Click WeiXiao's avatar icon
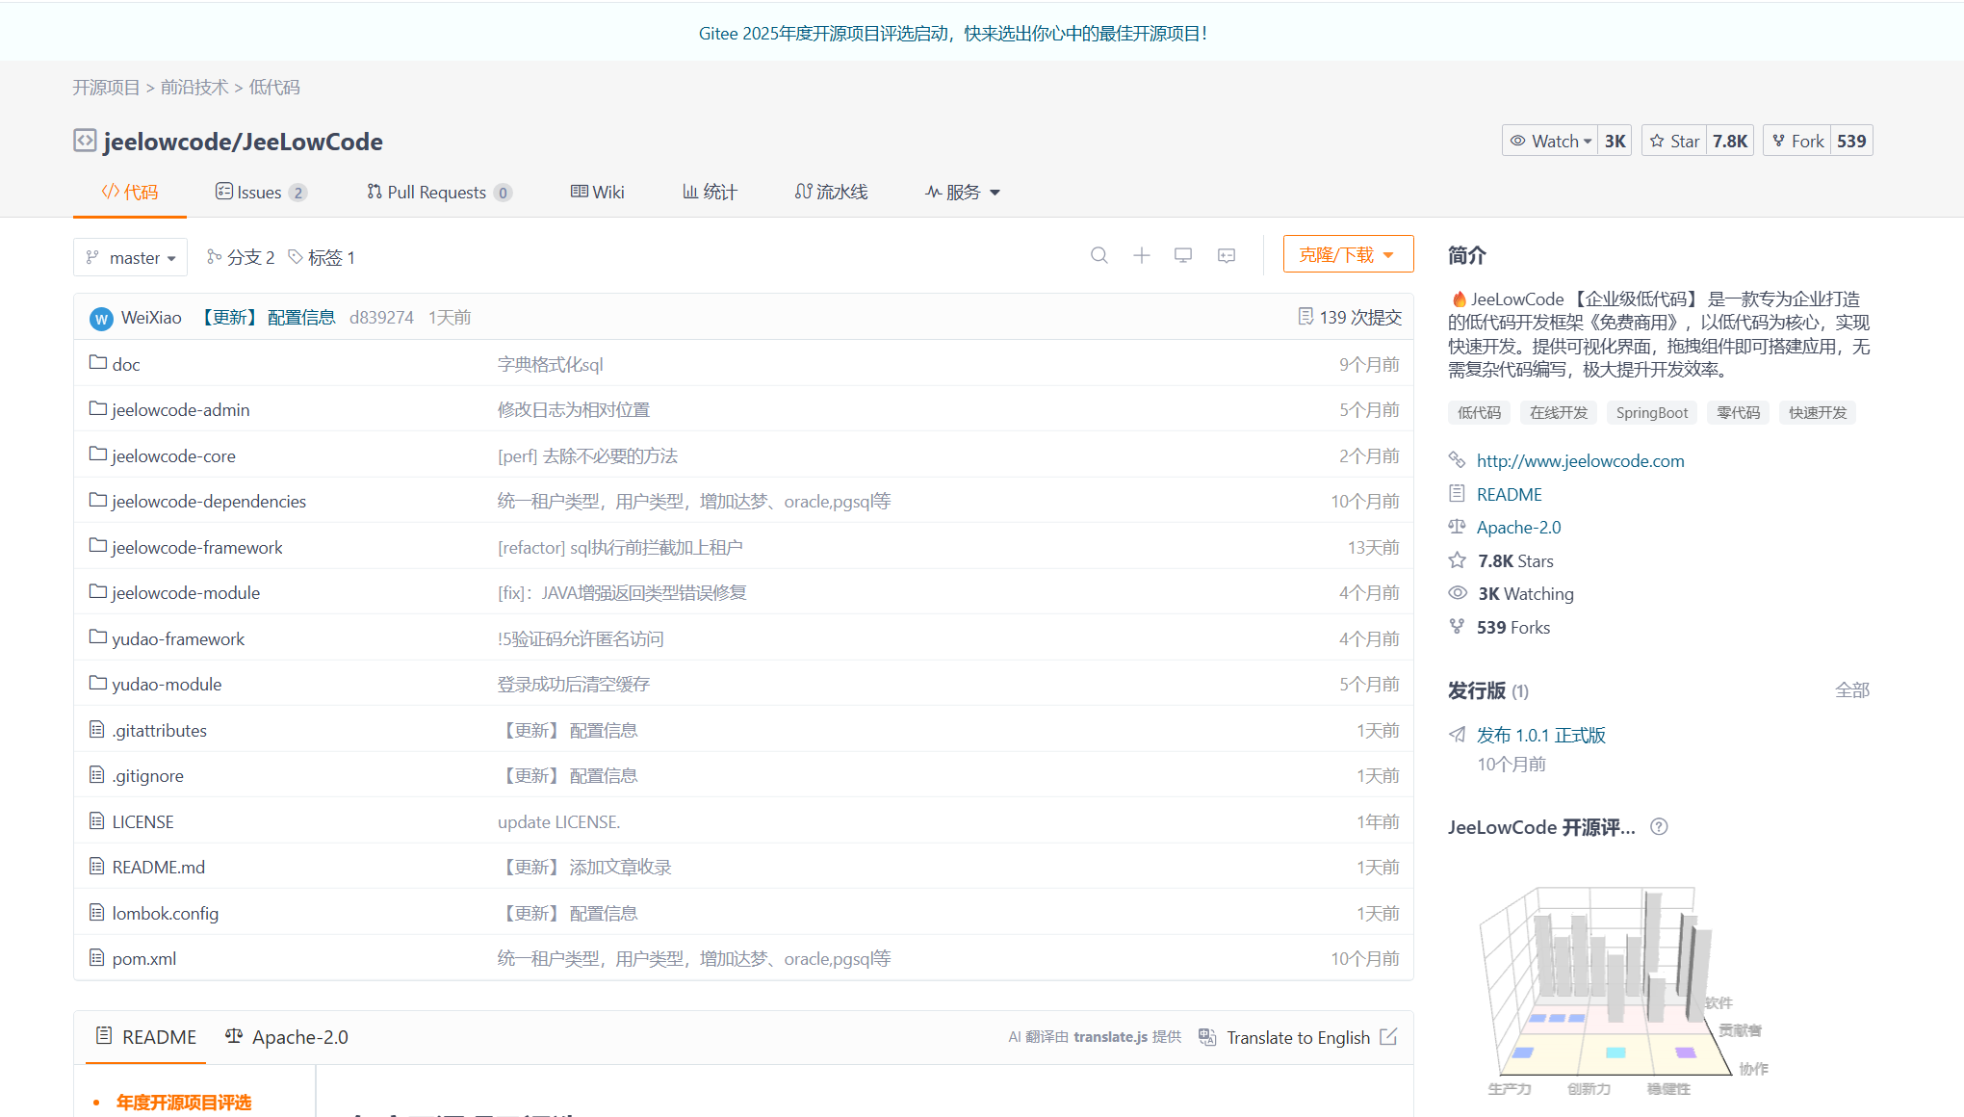 click(x=101, y=318)
